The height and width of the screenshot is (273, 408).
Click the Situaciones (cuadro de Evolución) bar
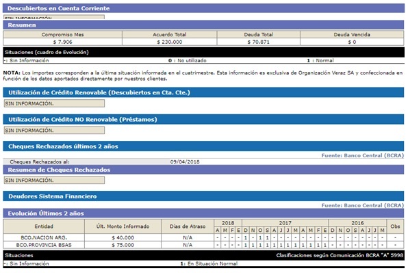(x=203, y=52)
